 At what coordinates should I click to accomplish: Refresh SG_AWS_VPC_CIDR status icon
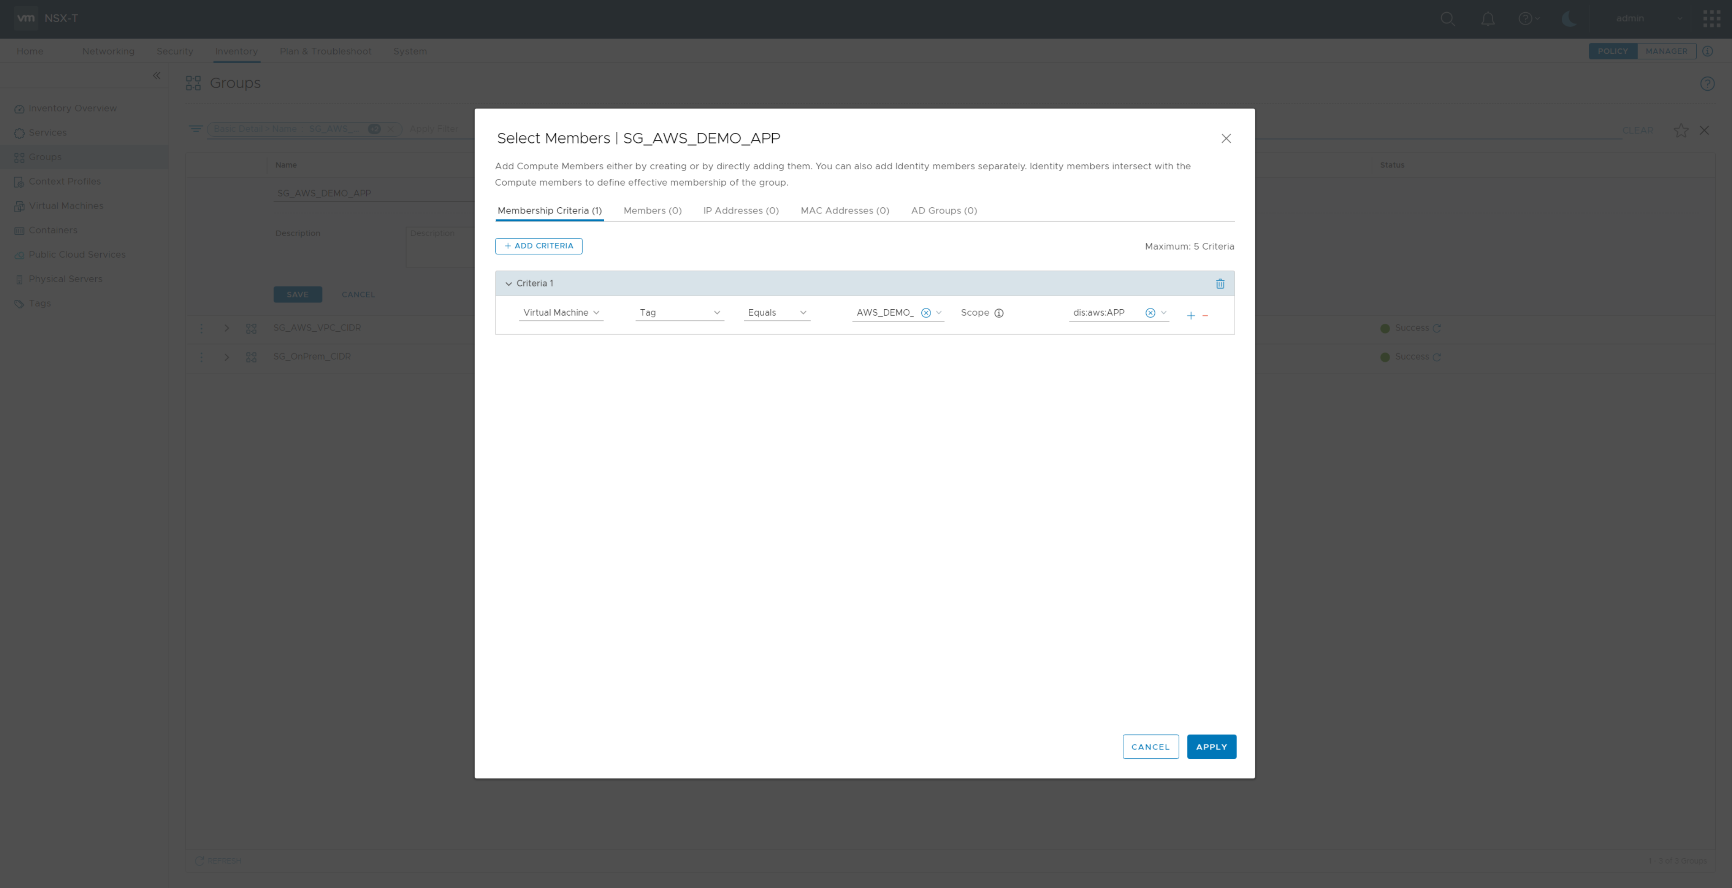tap(1437, 328)
